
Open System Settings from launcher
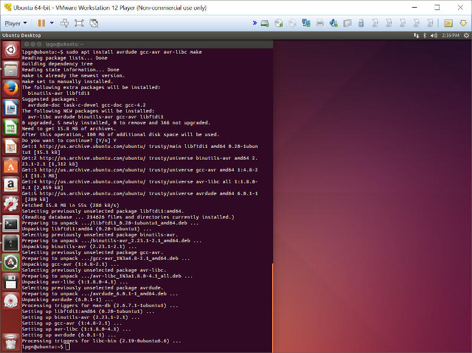click(11, 204)
